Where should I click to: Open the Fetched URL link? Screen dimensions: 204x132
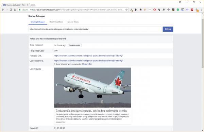[88, 55]
